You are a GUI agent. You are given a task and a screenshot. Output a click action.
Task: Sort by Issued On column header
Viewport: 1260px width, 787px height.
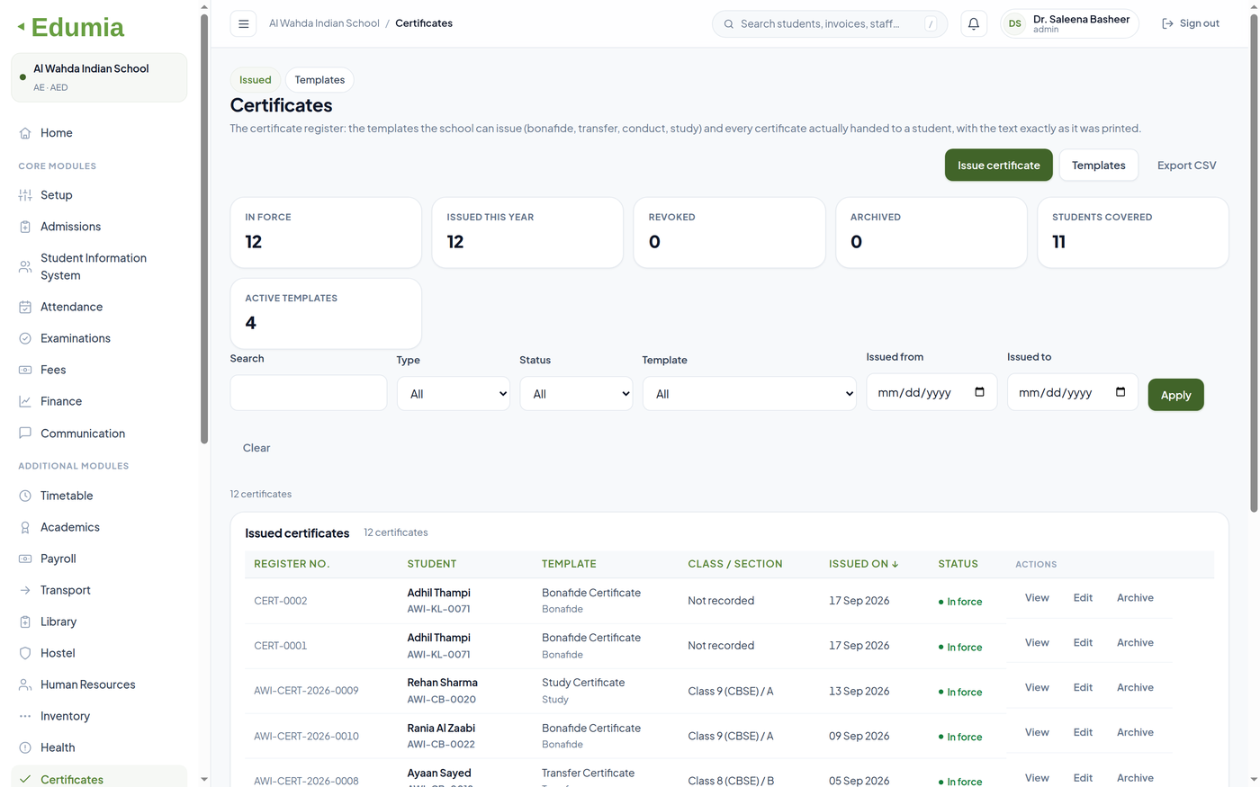(x=863, y=564)
